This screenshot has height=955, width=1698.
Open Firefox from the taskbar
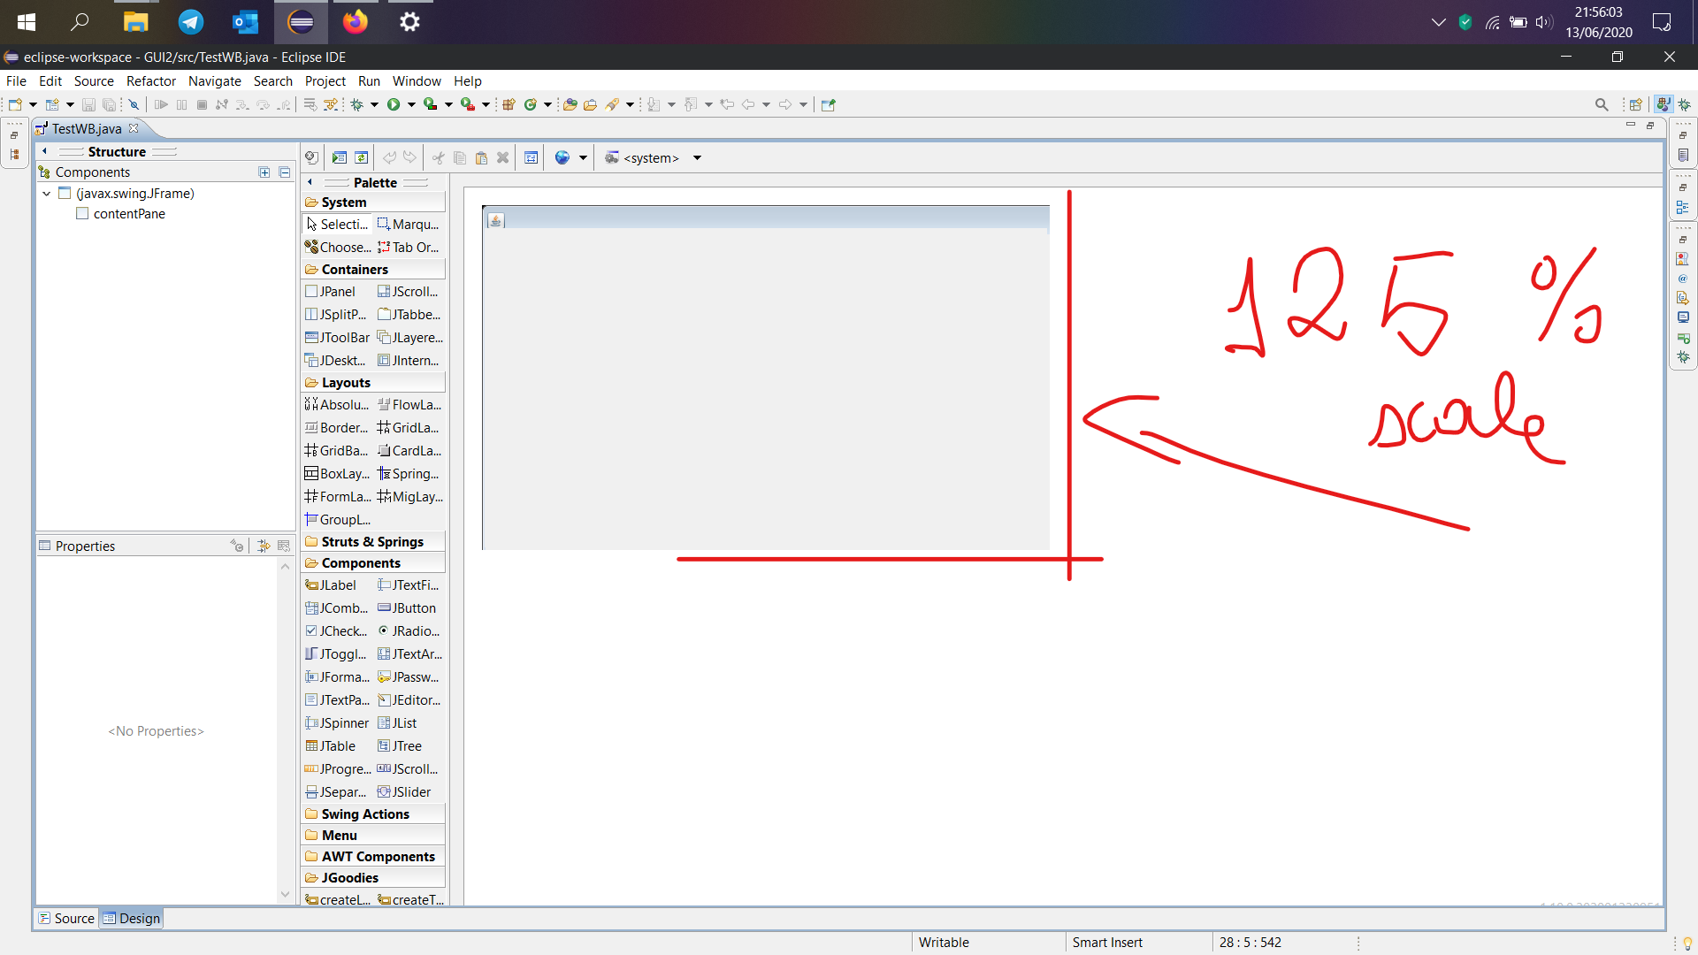pos(356,22)
